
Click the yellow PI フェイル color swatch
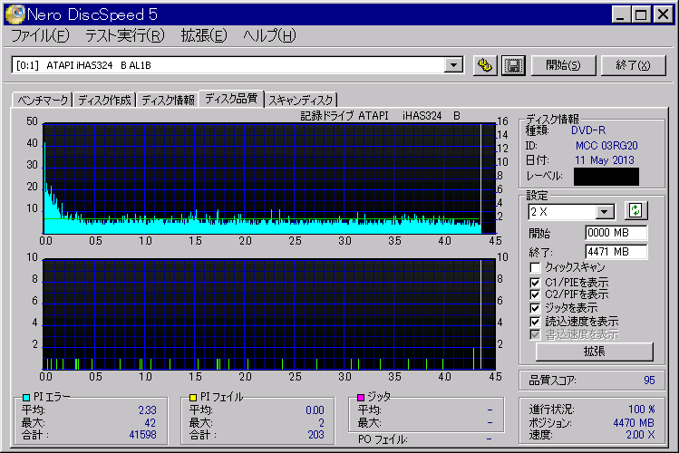pyautogui.click(x=193, y=397)
